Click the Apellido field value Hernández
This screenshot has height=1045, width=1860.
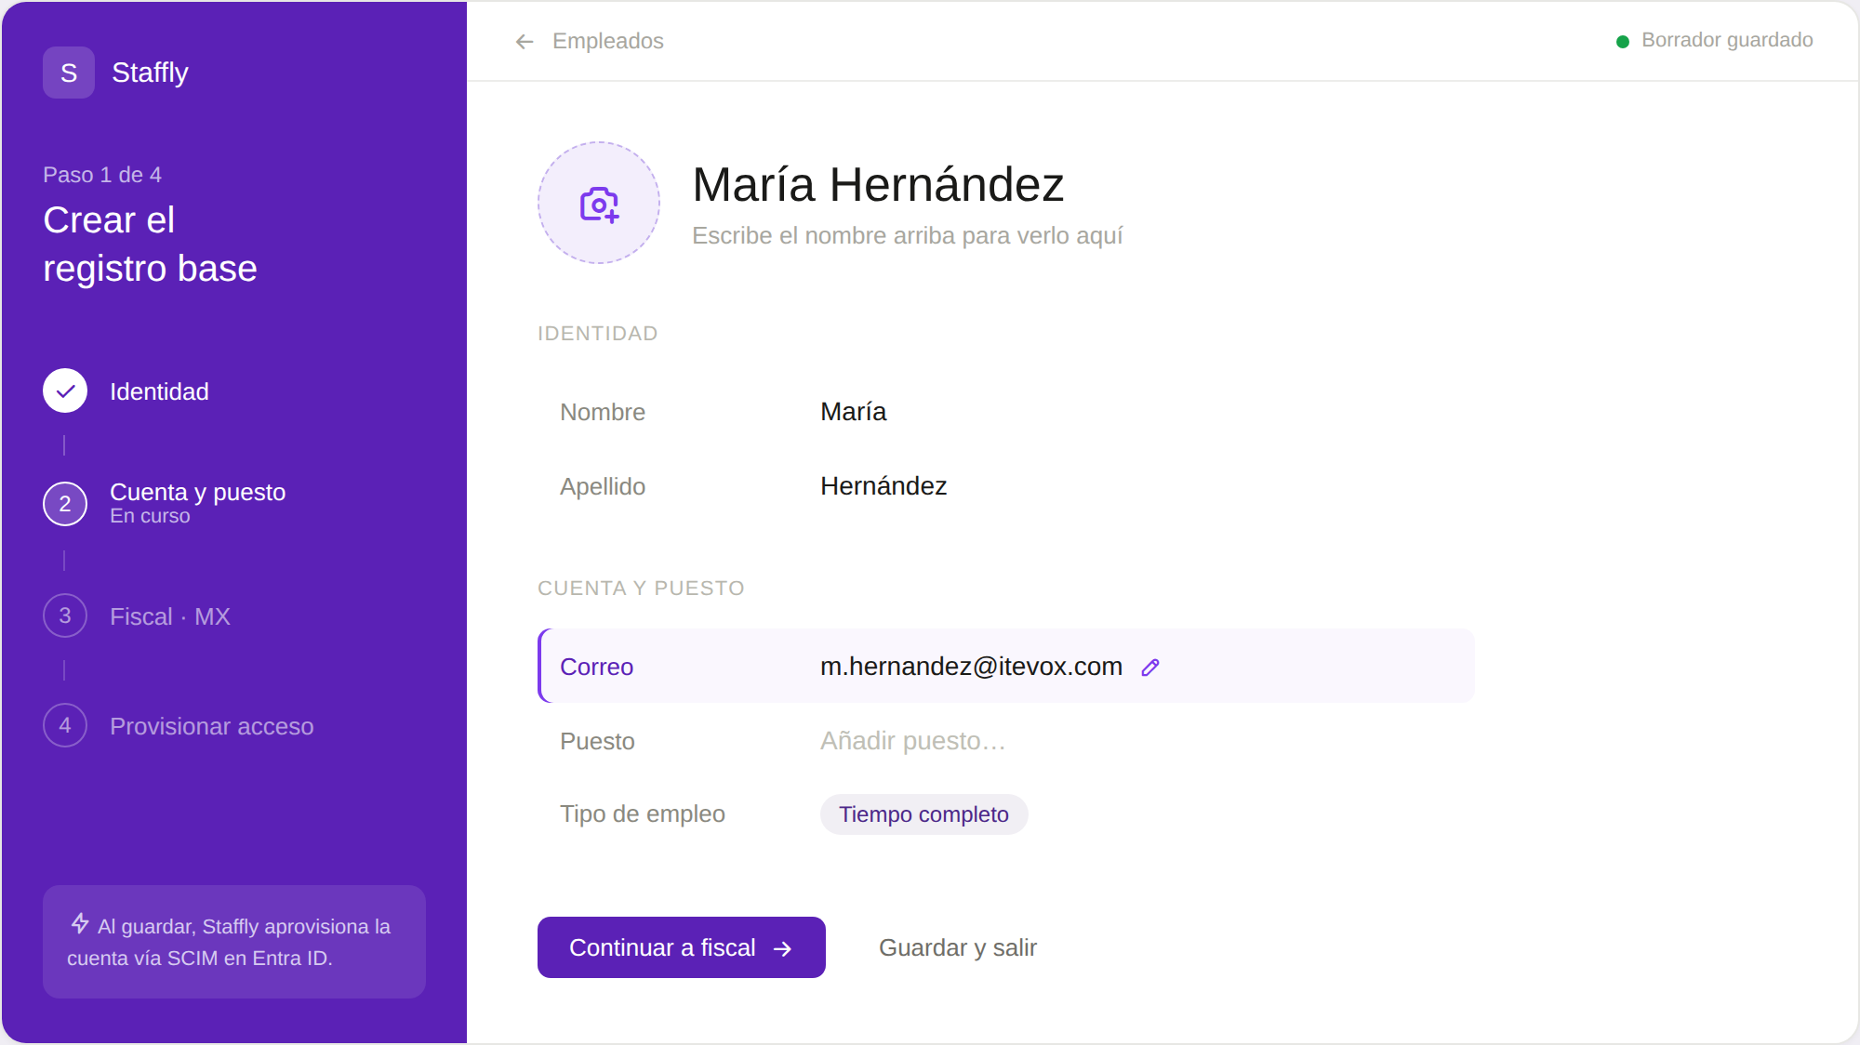click(883, 486)
